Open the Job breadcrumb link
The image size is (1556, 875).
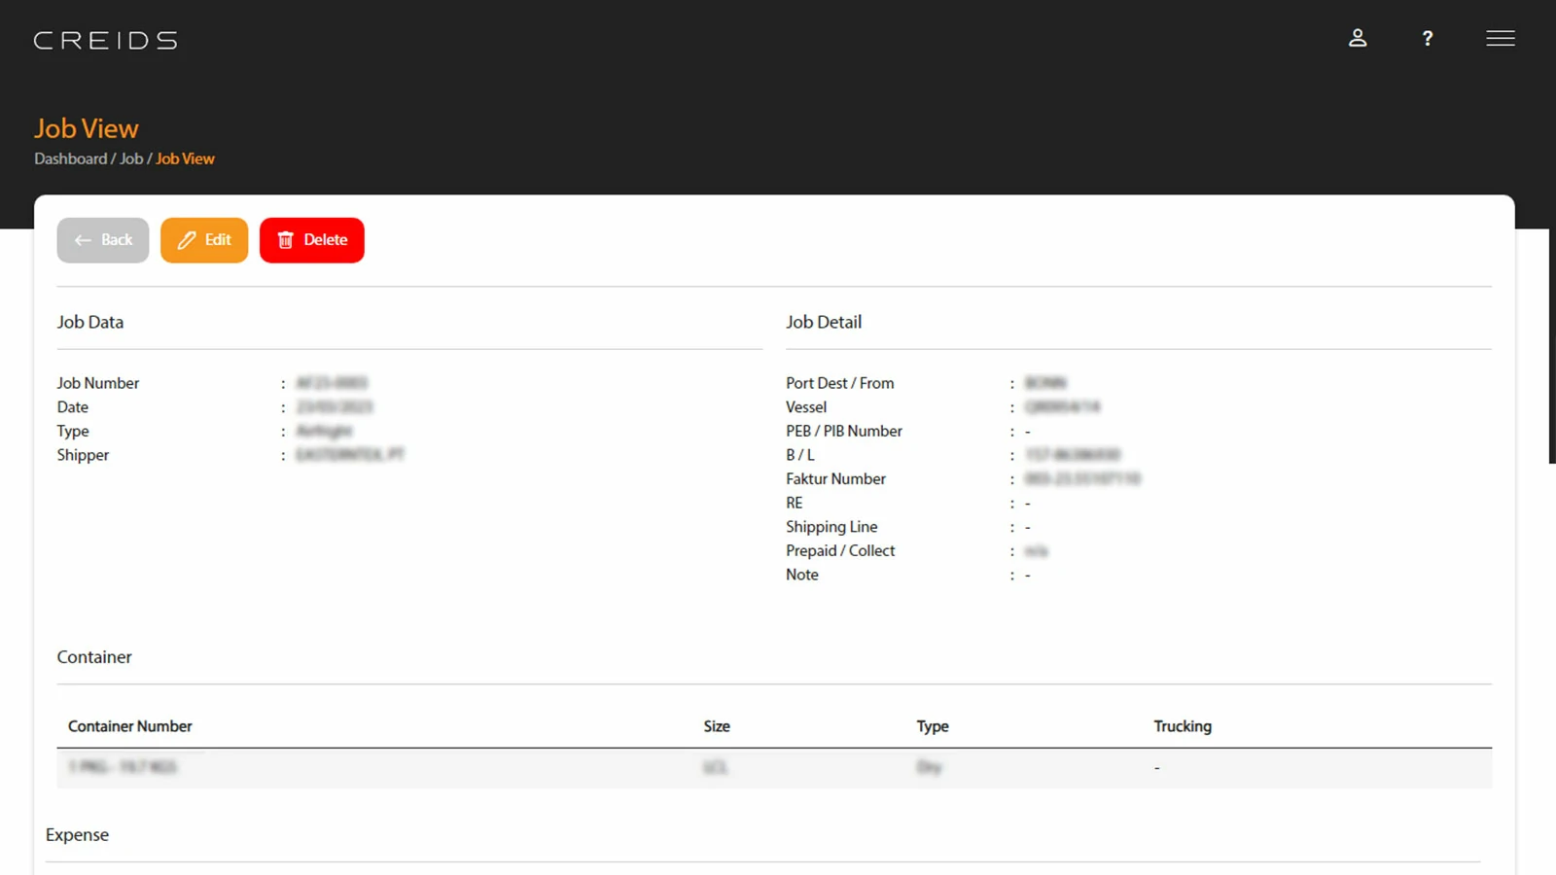[131, 158]
